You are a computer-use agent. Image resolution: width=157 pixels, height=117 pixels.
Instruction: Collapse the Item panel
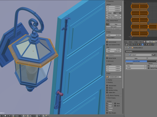click(107, 73)
